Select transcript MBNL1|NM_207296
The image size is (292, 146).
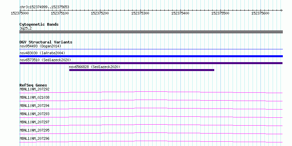pos(35,138)
